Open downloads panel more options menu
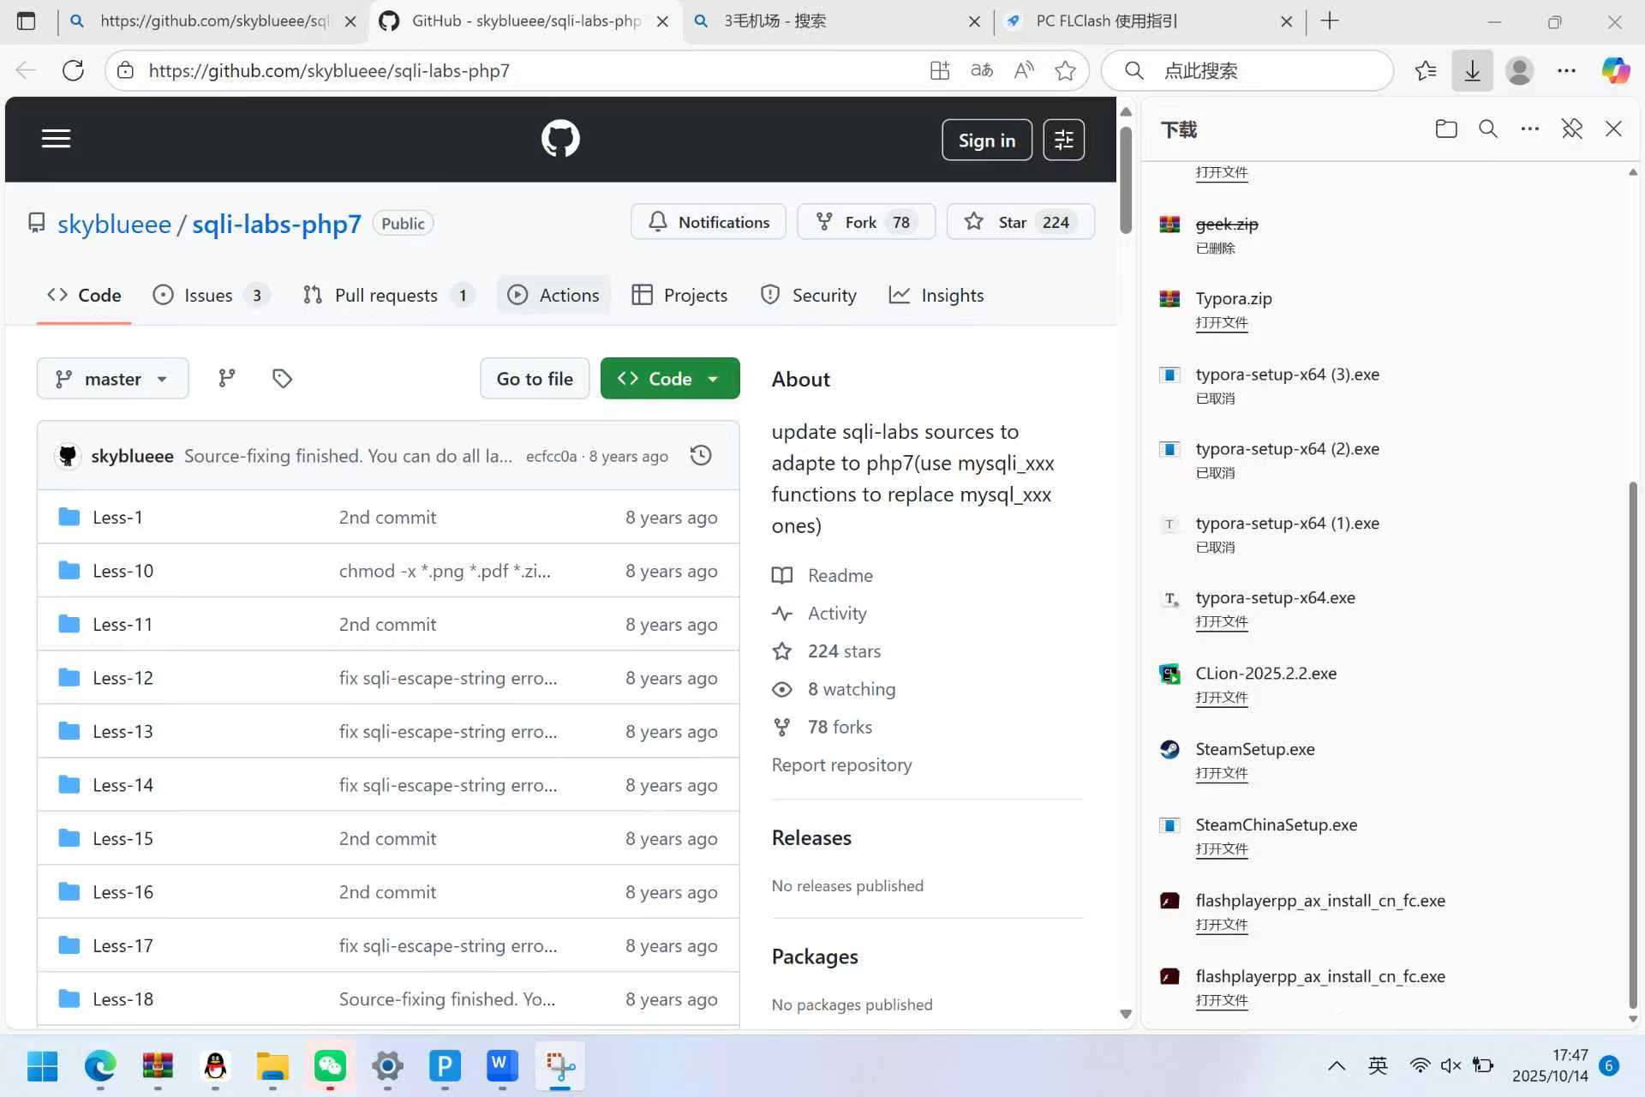 pyautogui.click(x=1529, y=129)
